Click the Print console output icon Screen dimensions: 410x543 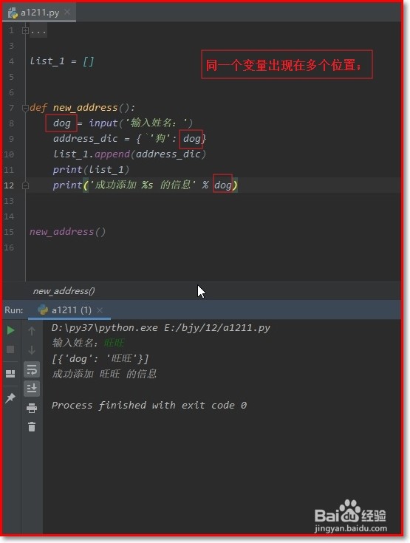coord(32,408)
